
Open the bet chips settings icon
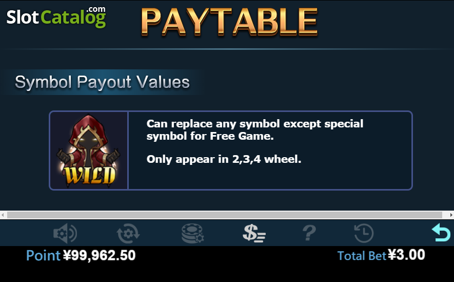tap(192, 233)
